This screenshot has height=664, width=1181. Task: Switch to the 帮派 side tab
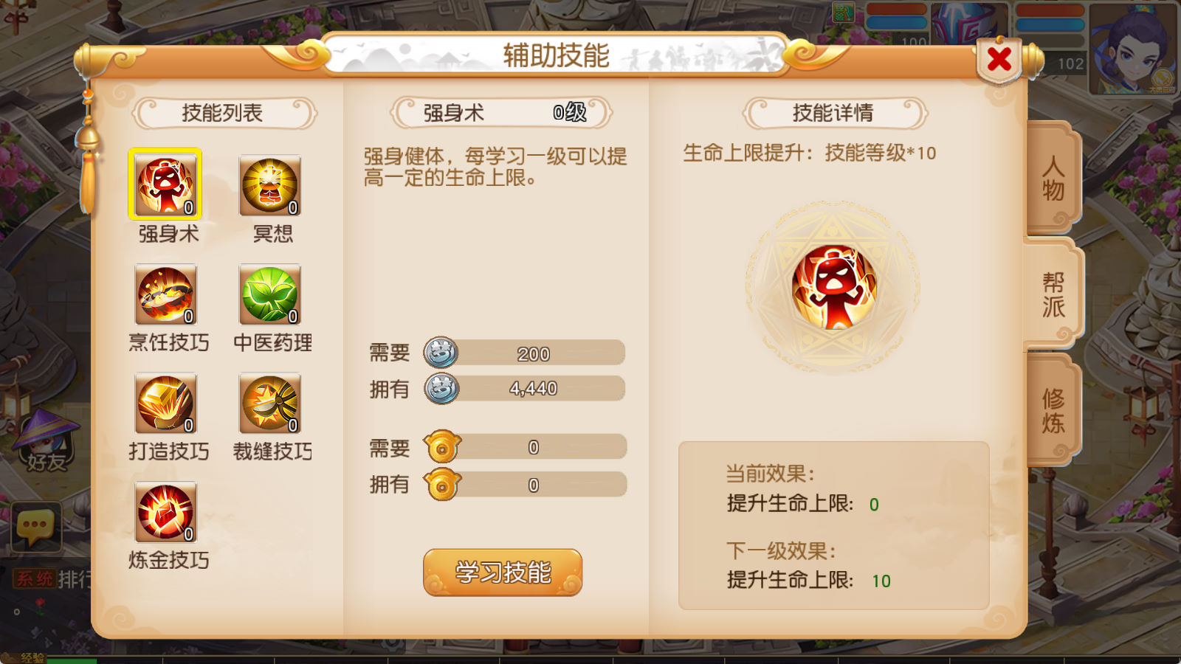tap(1053, 293)
